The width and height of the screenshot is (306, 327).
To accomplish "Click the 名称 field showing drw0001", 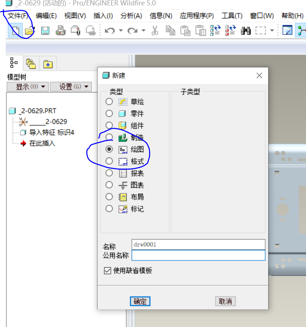I will (198, 245).
